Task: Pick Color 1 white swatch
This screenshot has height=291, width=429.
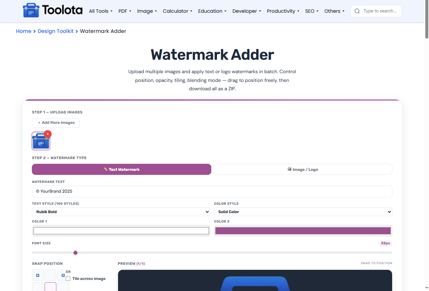Action: click(x=121, y=231)
